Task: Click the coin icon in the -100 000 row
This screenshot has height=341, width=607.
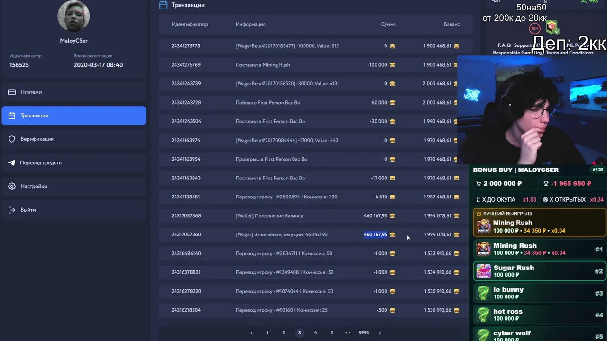Action: click(x=392, y=65)
